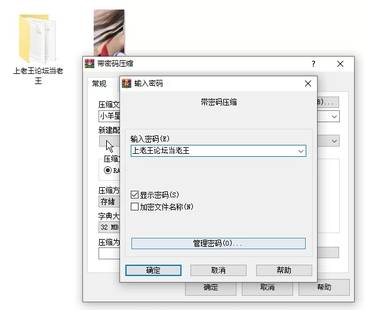Select the image thumbnail on the desktop
This screenshot has width=366, height=310.
coord(109,33)
